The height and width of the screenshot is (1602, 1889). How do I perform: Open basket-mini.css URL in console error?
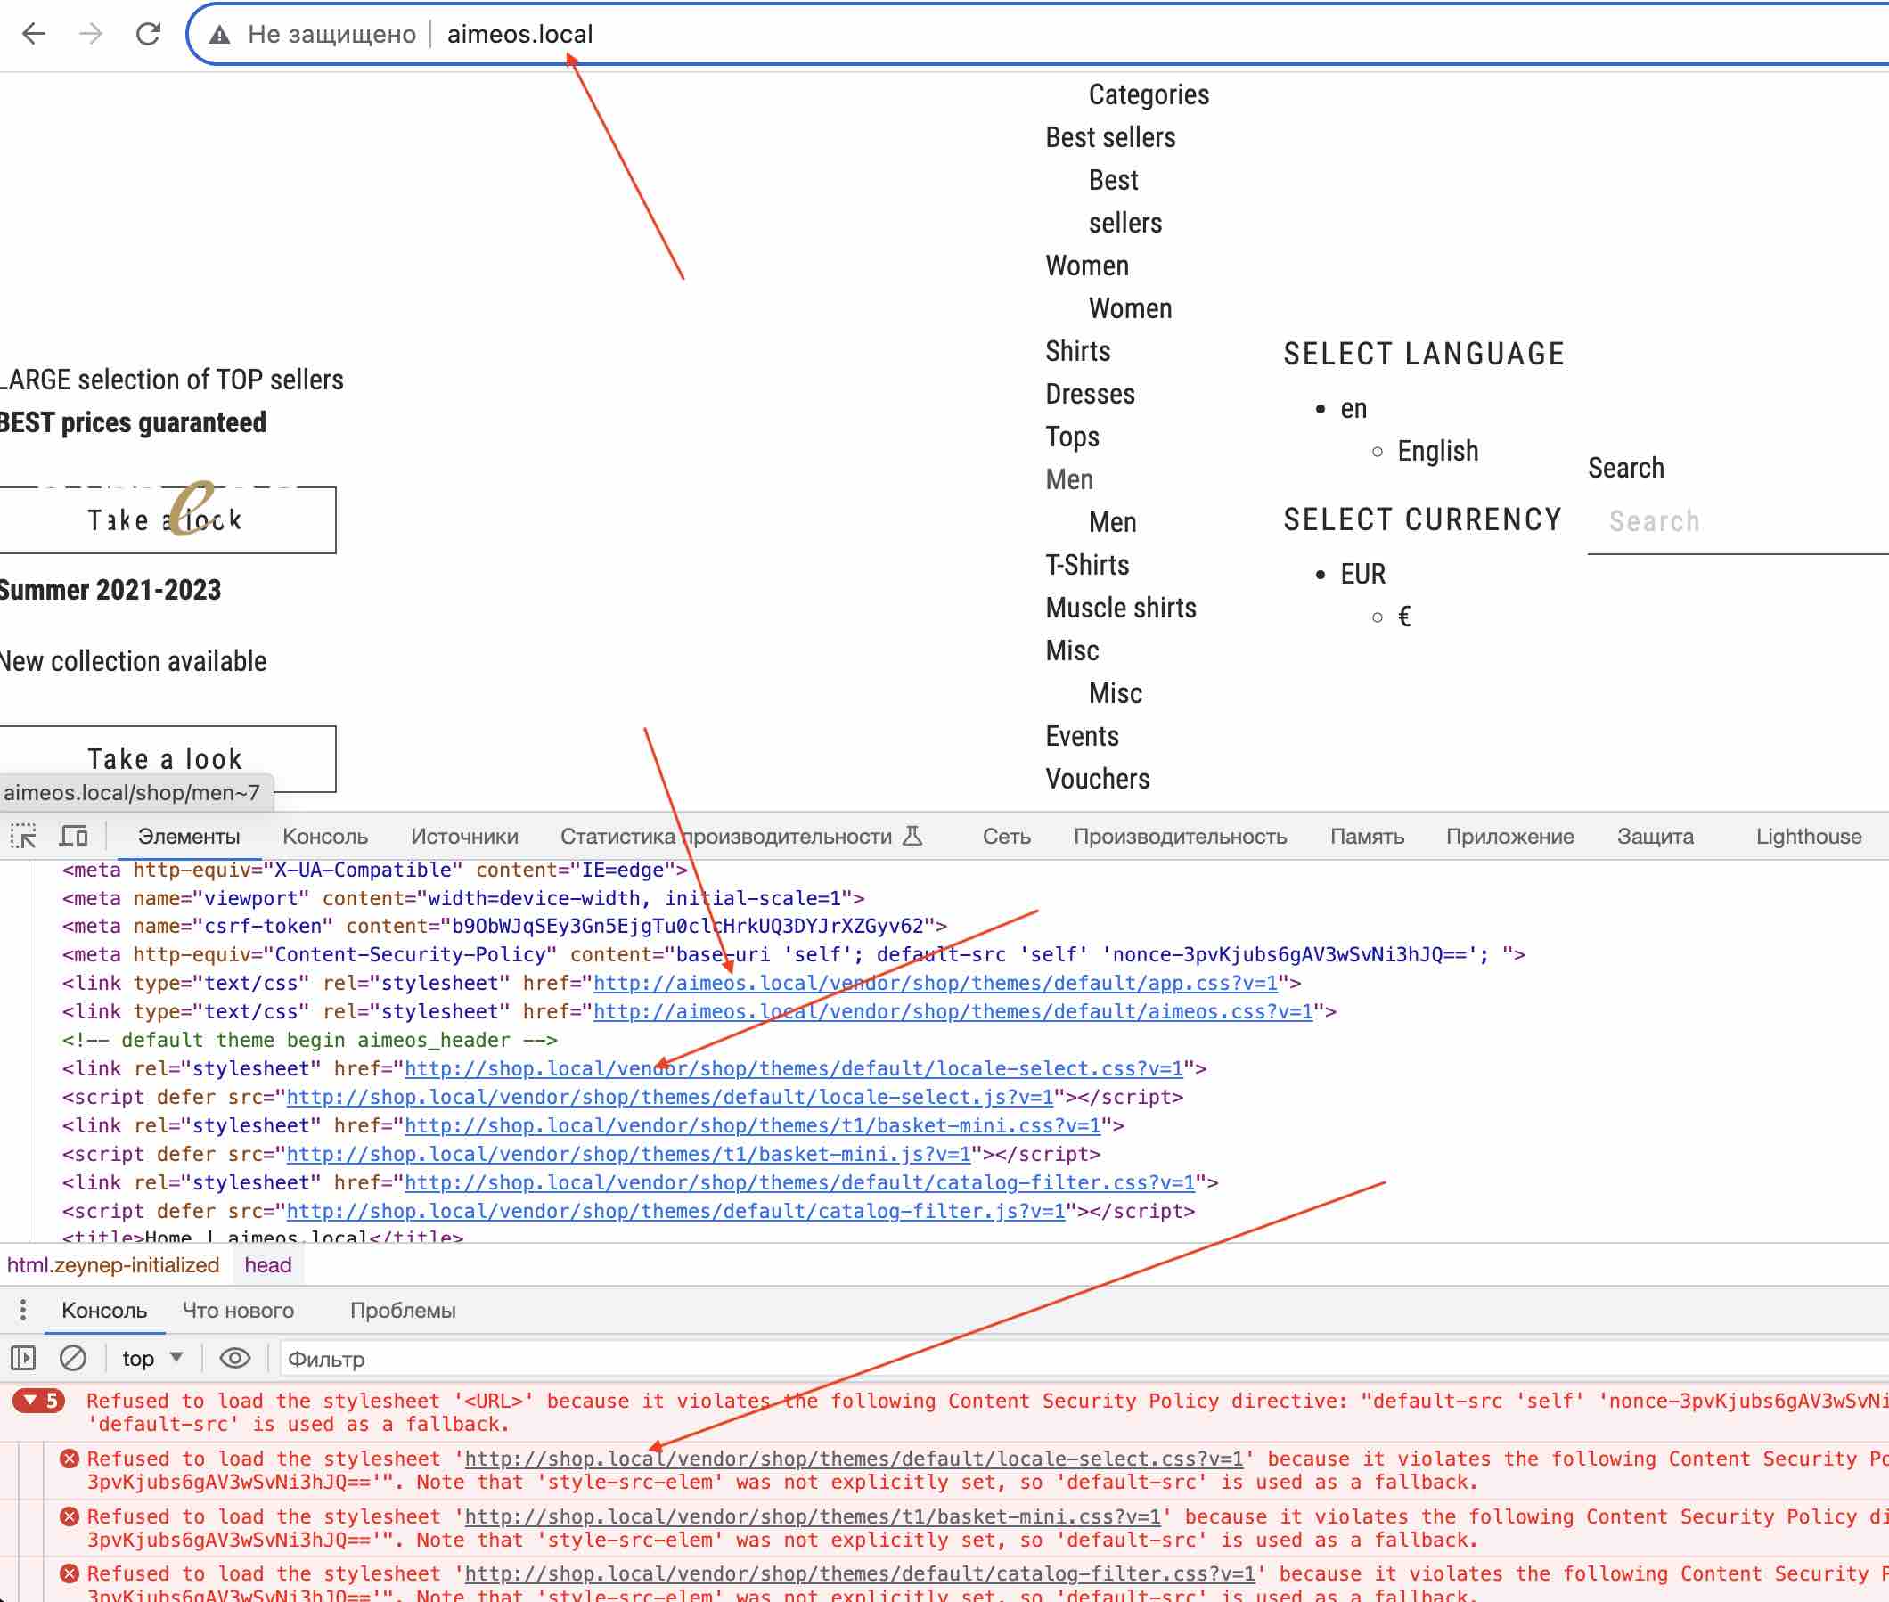click(x=813, y=1516)
